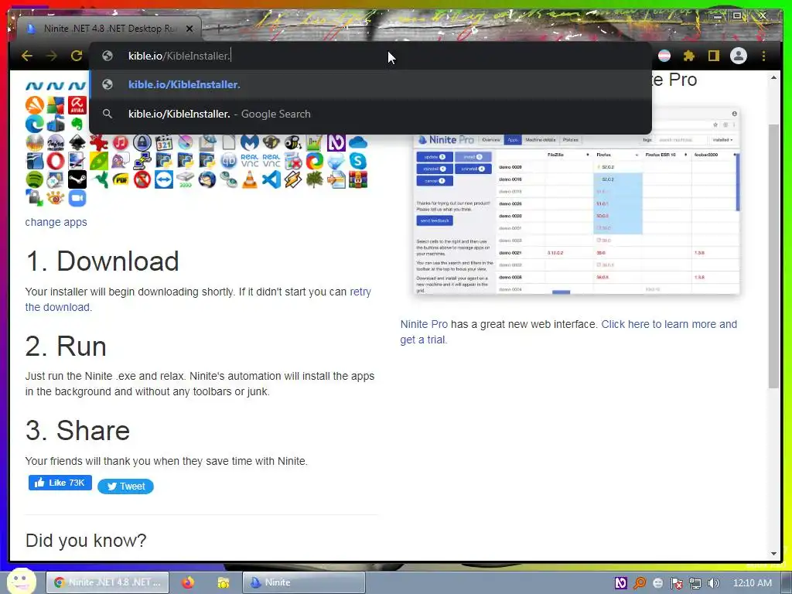This screenshot has width=792, height=594.
Task: Click the Opera red O icon
Action: click(56, 161)
